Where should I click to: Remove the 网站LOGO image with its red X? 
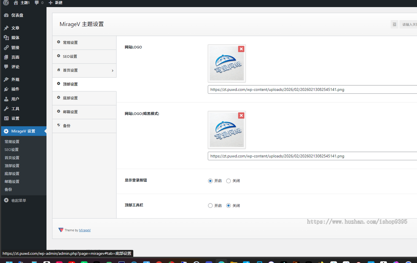(241, 49)
